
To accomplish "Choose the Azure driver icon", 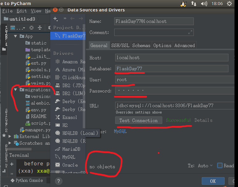I will coord(58,70).
